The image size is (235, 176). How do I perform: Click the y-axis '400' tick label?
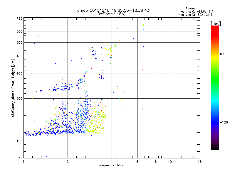tap(19, 56)
